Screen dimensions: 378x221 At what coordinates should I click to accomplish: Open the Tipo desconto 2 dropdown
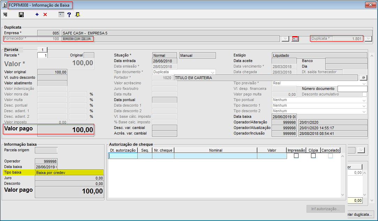tap(364, 111)
